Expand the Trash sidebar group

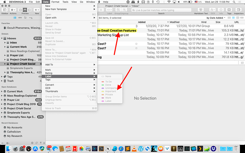2,81
